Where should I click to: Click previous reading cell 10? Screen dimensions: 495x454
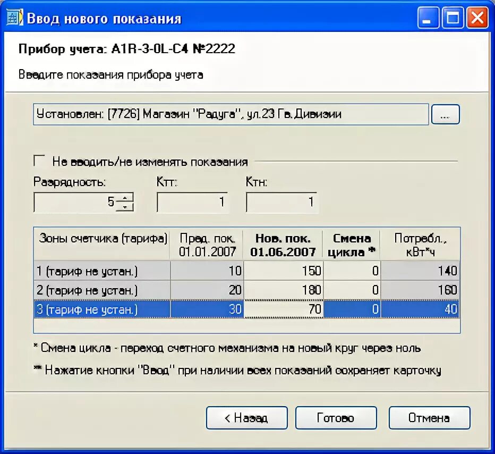click(207, 271)
